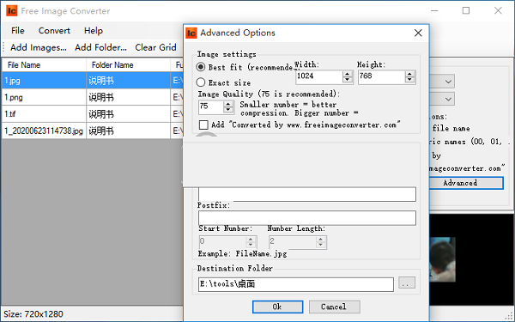Close the Advanced Options dialog
Screen dimensions: 515x322
click(x=418, y=33)
